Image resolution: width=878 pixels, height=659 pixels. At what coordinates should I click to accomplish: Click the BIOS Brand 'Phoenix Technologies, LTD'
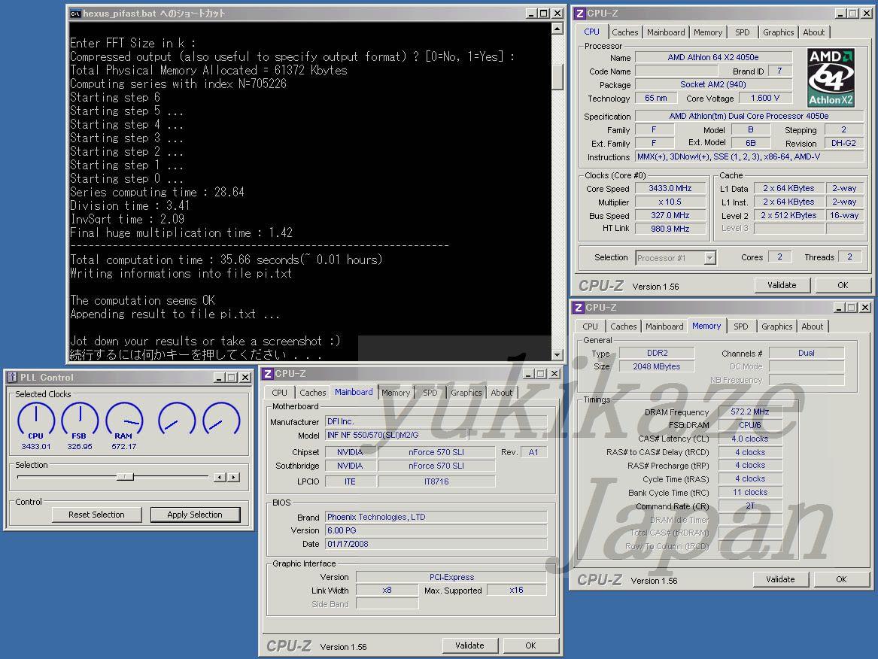[436, 517]
